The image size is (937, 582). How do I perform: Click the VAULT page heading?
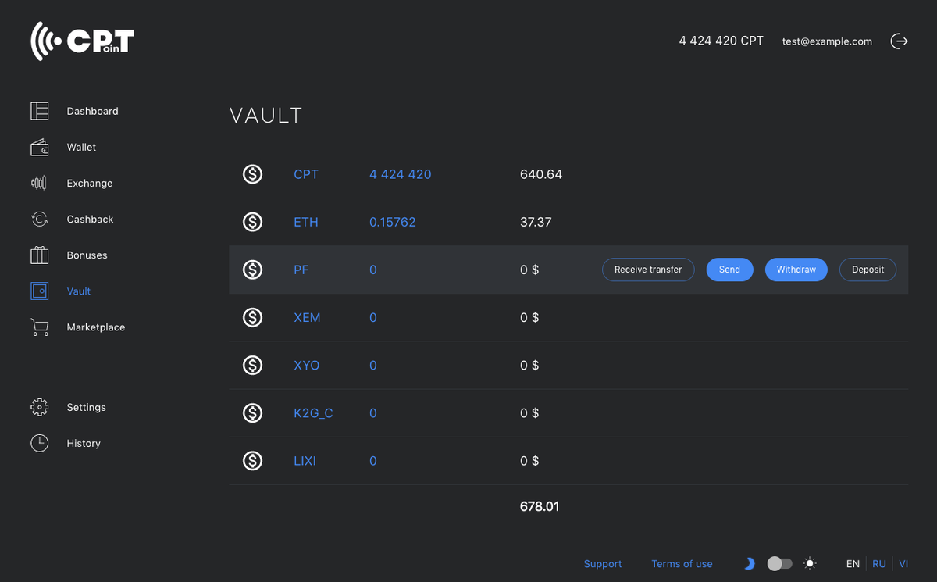(266, 116)
